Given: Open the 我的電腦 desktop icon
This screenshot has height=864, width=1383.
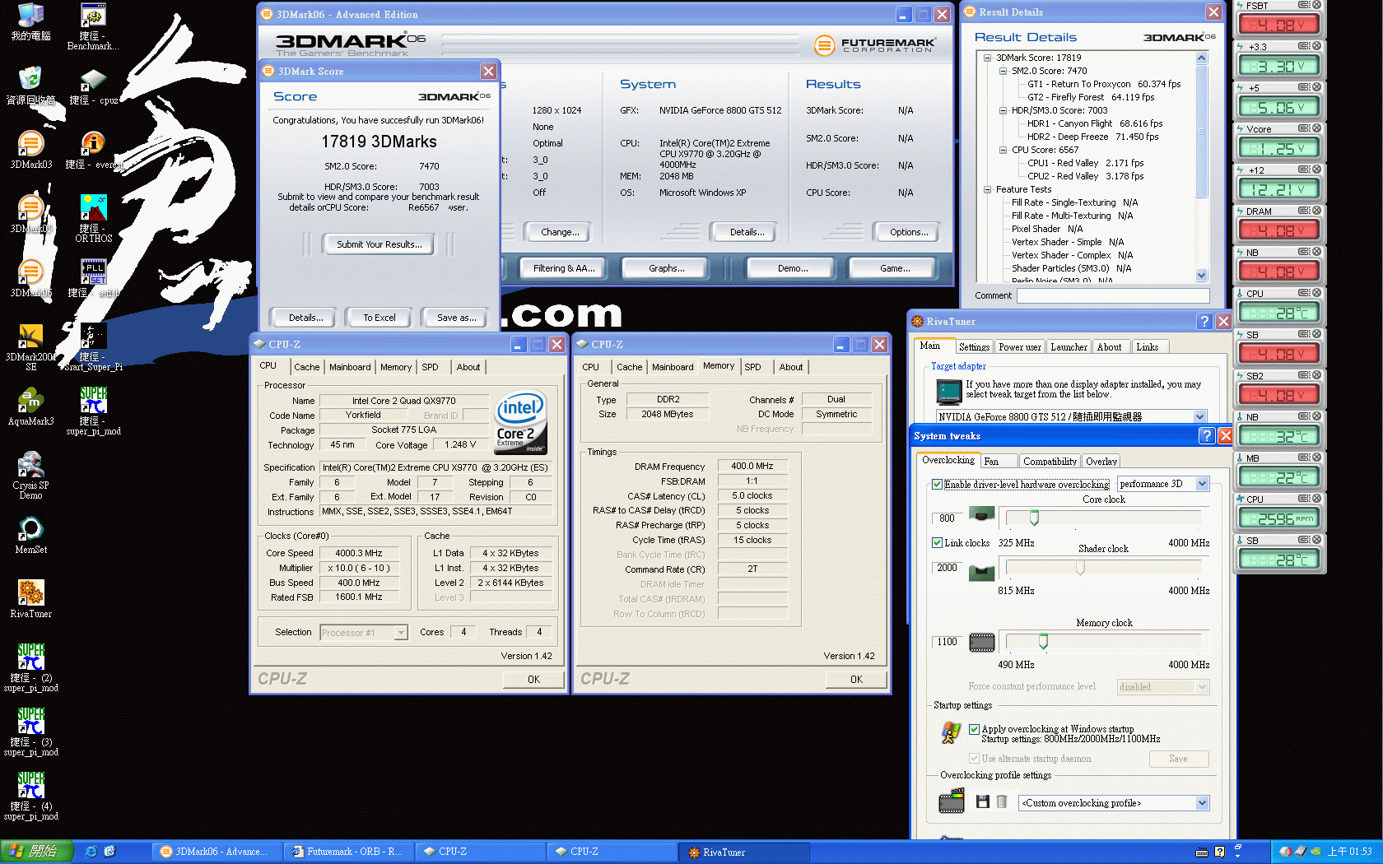Looking at the screenshot, I should click(x=30, y=21).
